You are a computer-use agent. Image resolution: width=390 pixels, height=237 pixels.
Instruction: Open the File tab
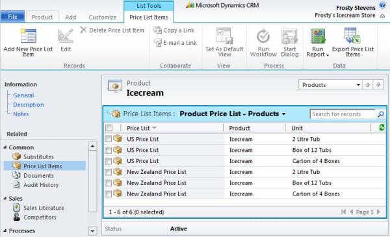tap(12, 17)
